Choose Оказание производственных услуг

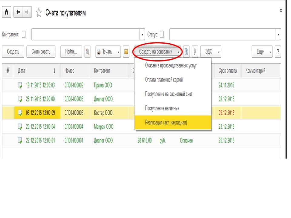coord(171,65)
